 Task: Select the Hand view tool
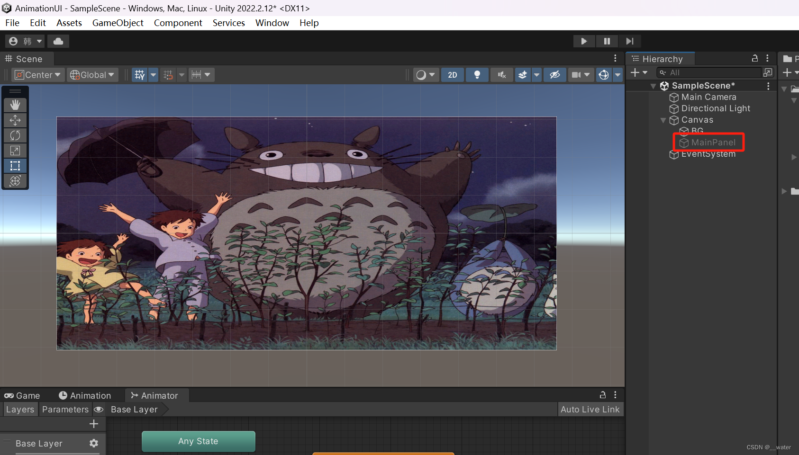15,105
